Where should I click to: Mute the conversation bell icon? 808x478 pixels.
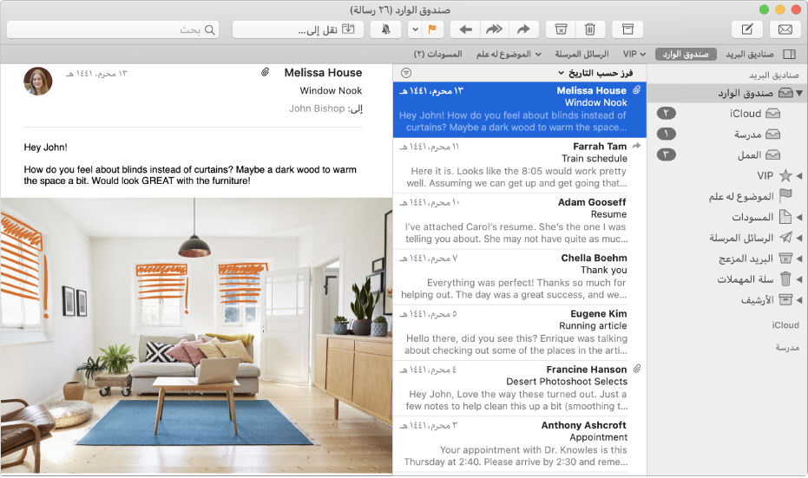(385, 29)
